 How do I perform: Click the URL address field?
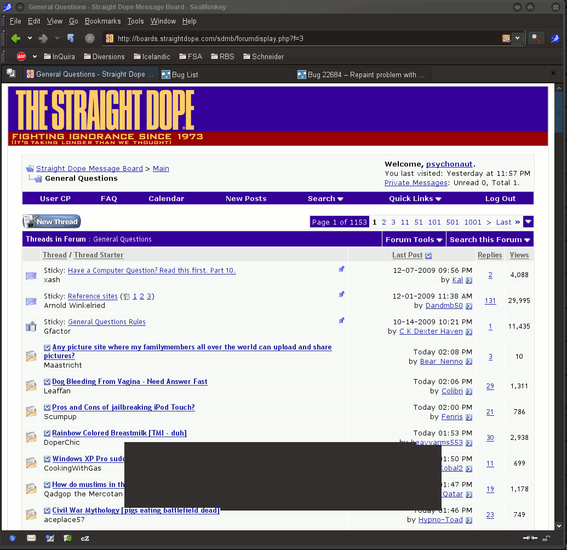[307, 38]
